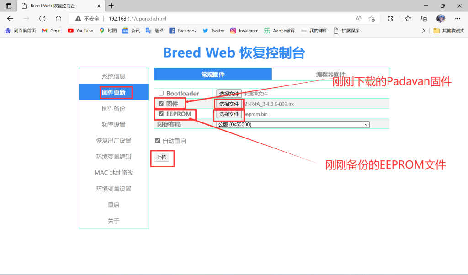Open 固件备份 in the sidebar

[x=113, y=108]
